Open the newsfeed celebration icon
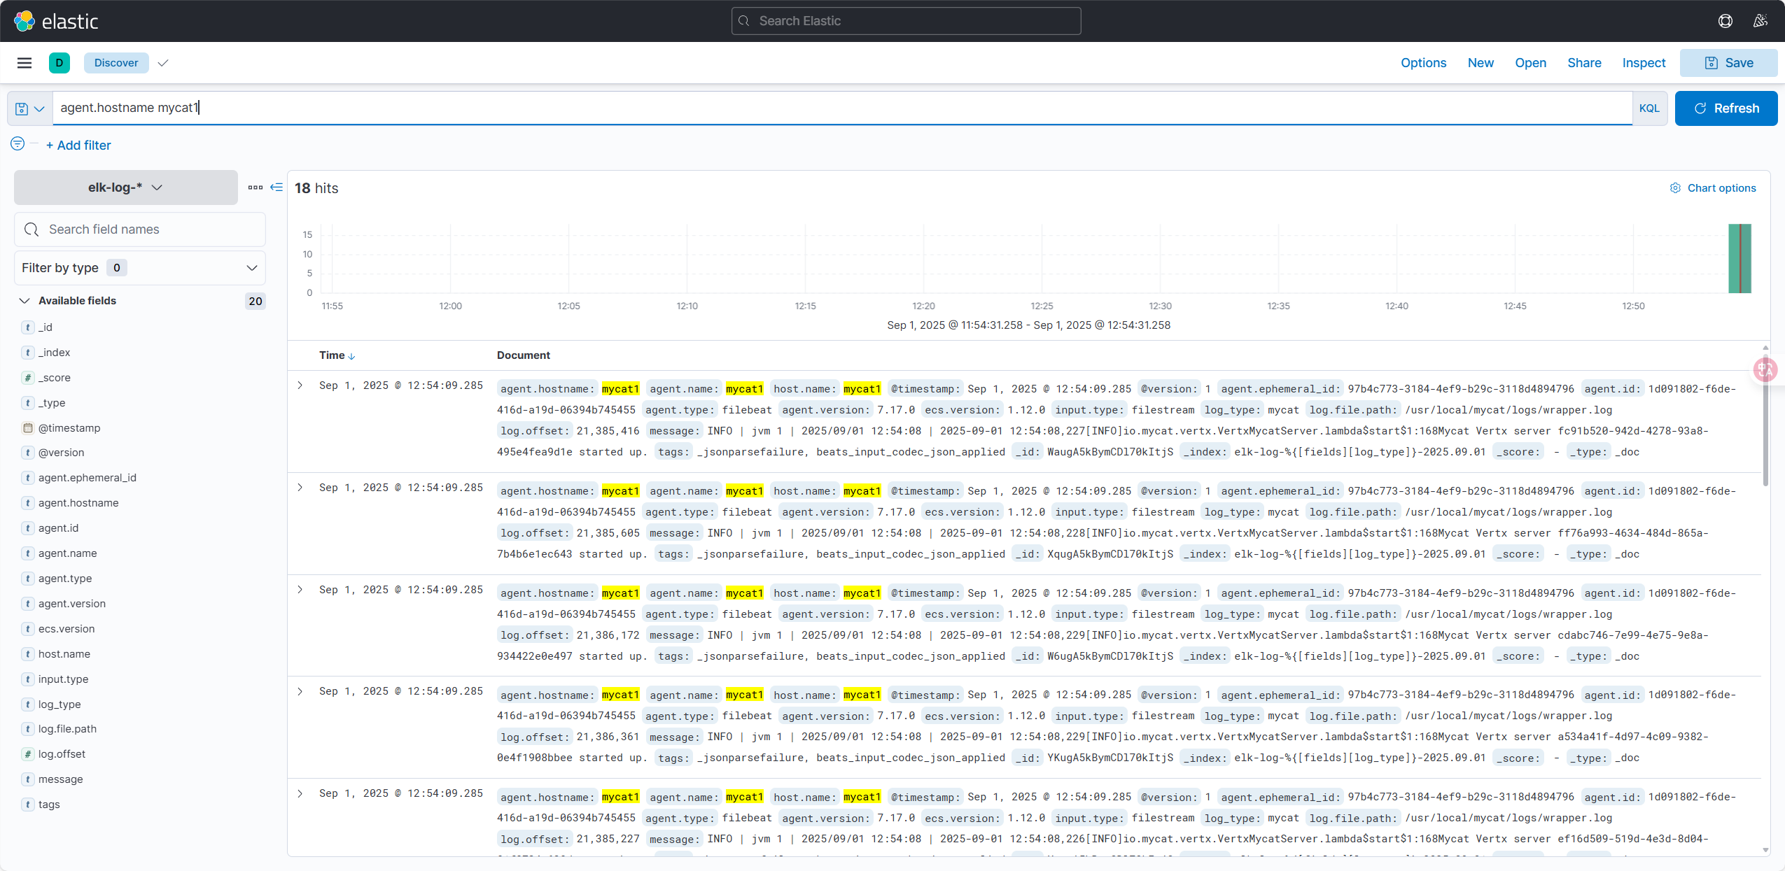 [x=1760, y=21]
